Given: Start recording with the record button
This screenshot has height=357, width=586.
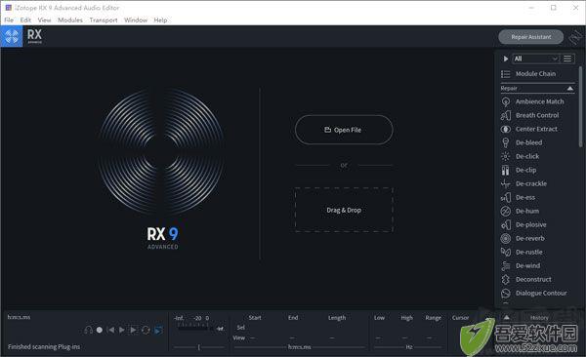Looking at the screenshot, I should click(100, 330).
